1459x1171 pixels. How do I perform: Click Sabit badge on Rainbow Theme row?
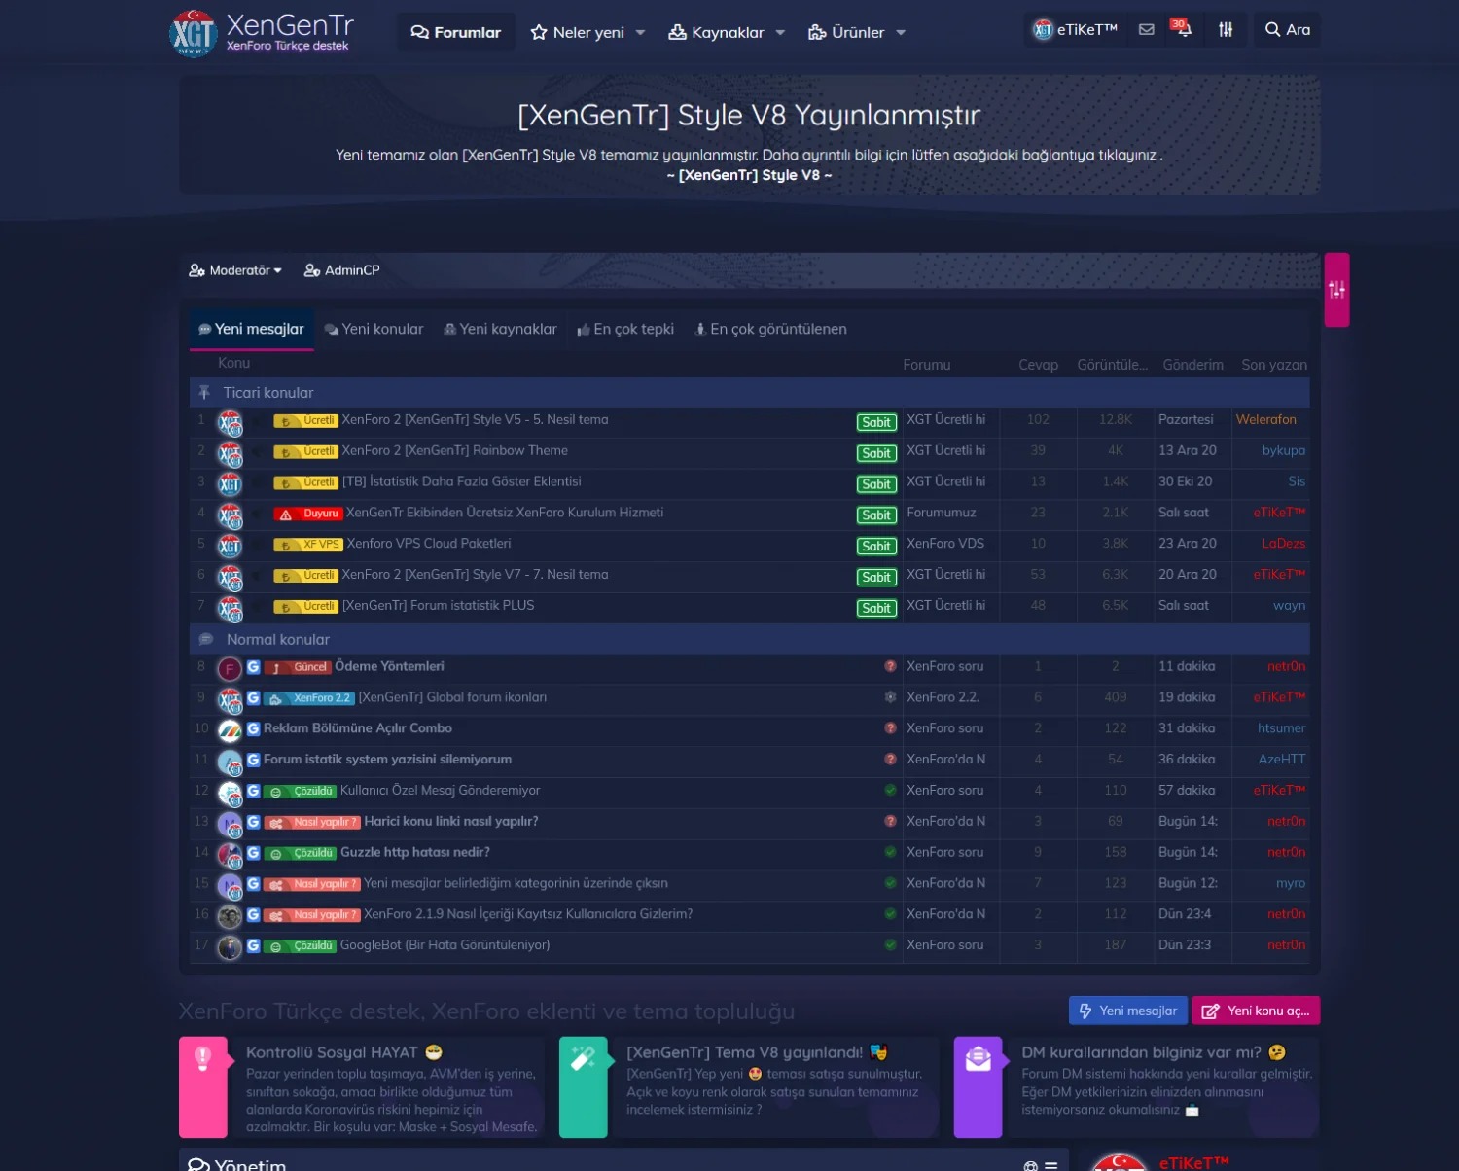click(876, 453)
